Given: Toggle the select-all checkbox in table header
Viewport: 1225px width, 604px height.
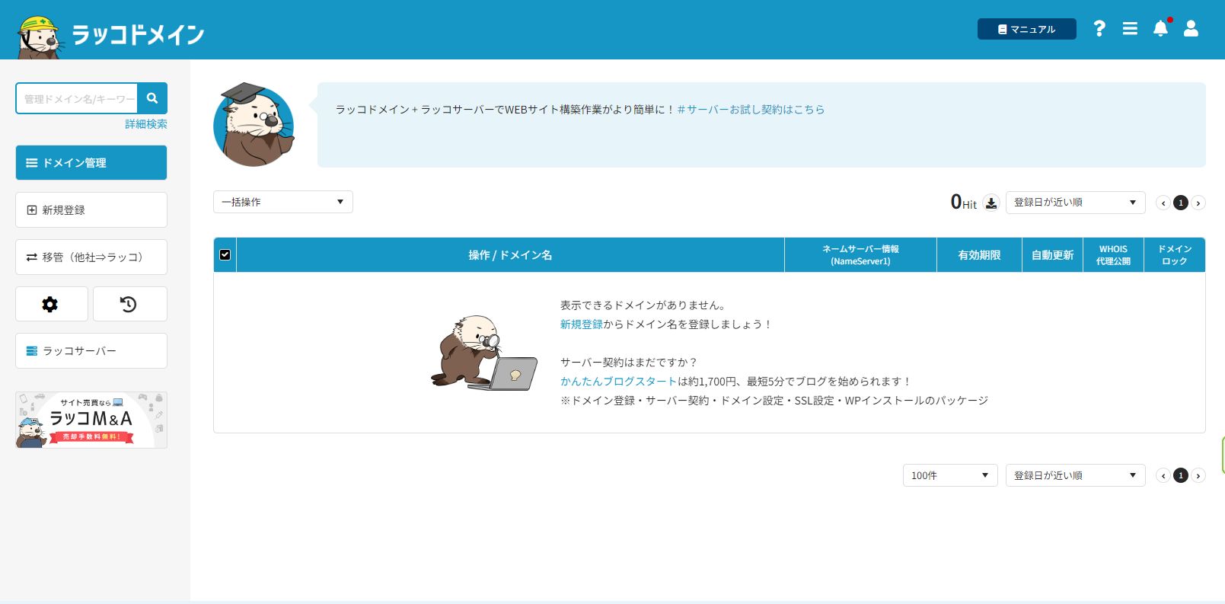Looking at the screenshot, I should [x=225, y=255].
